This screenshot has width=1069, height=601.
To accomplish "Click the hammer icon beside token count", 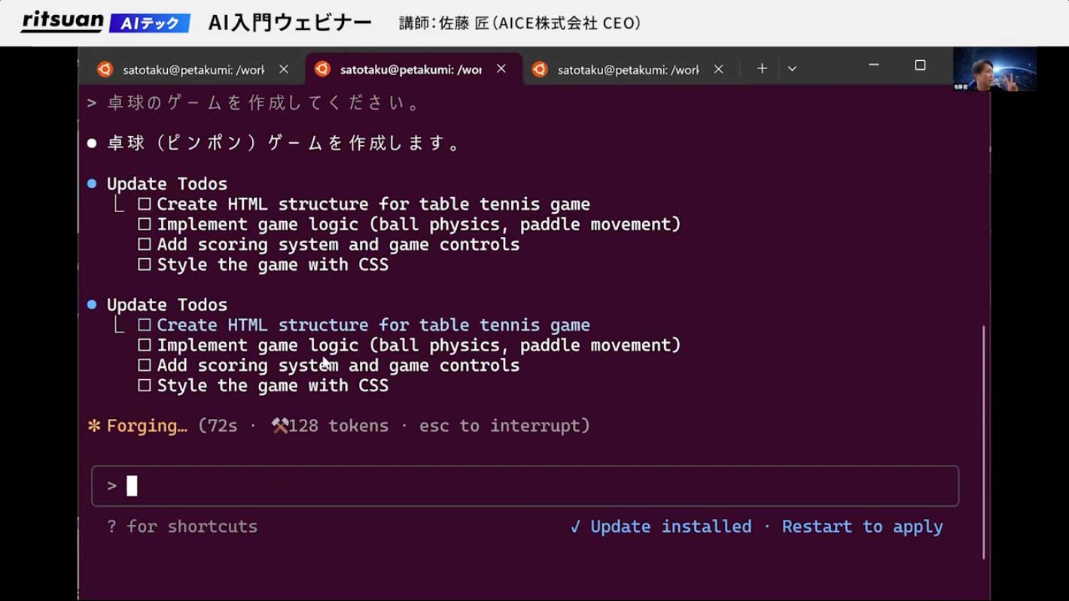I will [x=280, y=426].
